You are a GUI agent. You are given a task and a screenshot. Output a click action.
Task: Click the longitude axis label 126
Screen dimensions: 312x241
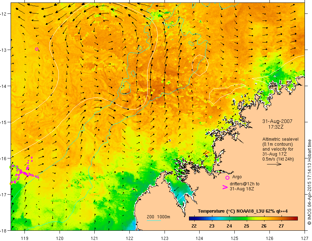tap(269, 238)
